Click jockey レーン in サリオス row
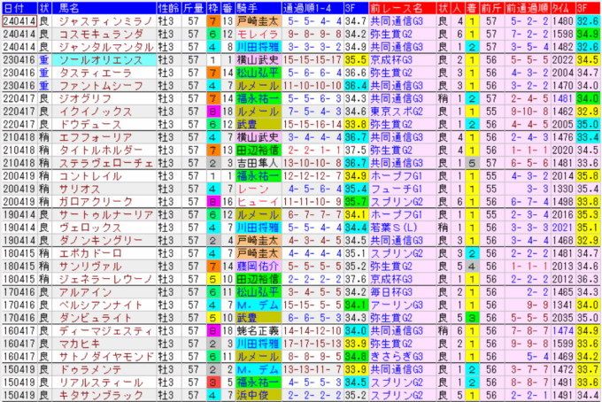This screenshot has height=402, width=602. pyautogui.click(x=259, y=189)
